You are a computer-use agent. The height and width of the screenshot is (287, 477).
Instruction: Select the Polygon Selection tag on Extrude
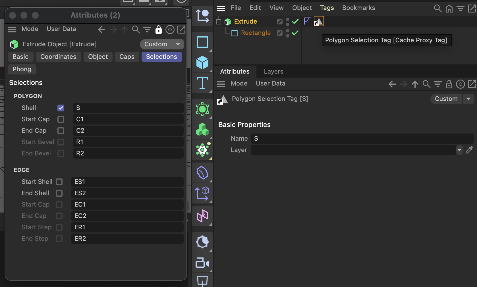tap(319, 21)
